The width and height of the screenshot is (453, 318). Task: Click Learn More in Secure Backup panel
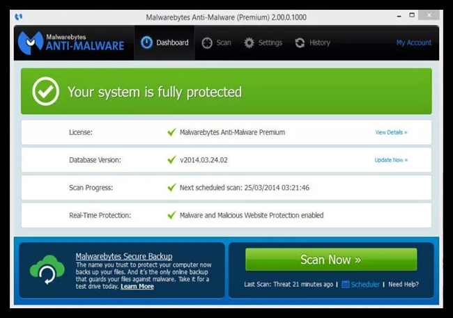137,286
